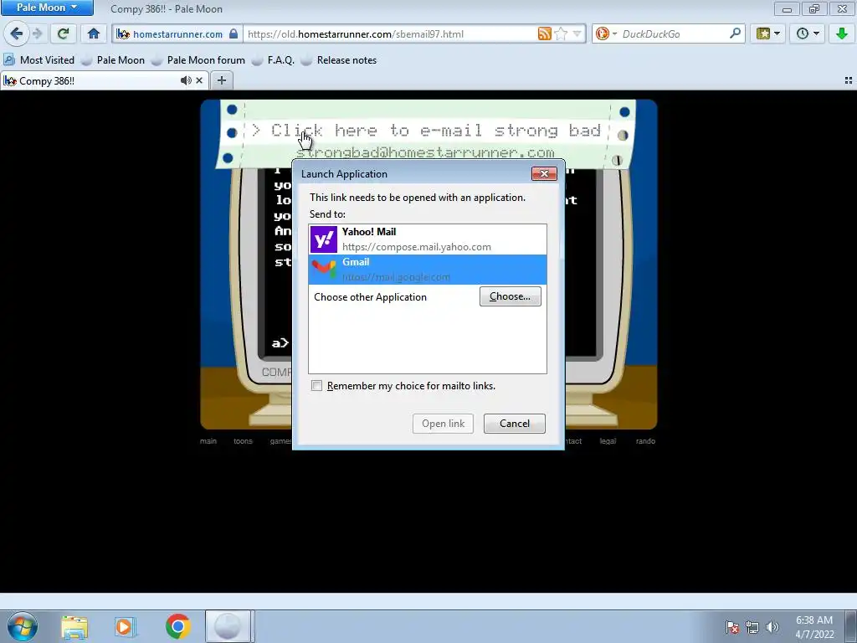The height and width of the screenshot is (643, 857).
Task: Click the network tray icon
Action: click(x=752, y=627)
